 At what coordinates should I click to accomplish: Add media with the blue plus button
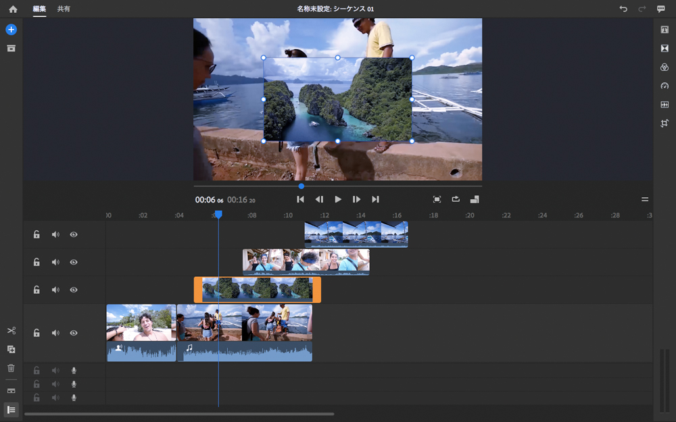click(x=11, y=29)
